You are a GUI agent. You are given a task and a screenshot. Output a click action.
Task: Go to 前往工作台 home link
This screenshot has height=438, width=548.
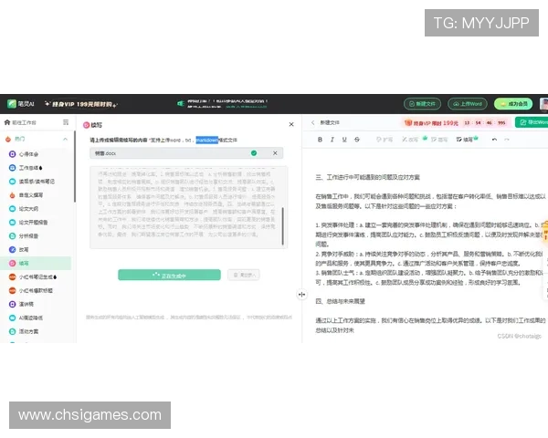[20, 122]
